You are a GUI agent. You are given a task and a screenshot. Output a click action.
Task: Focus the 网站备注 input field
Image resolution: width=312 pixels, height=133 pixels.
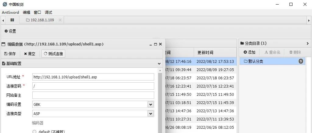93,95
